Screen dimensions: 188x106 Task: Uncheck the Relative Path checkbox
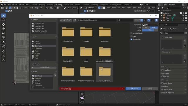pyautogui.click(x=131, y=39)
